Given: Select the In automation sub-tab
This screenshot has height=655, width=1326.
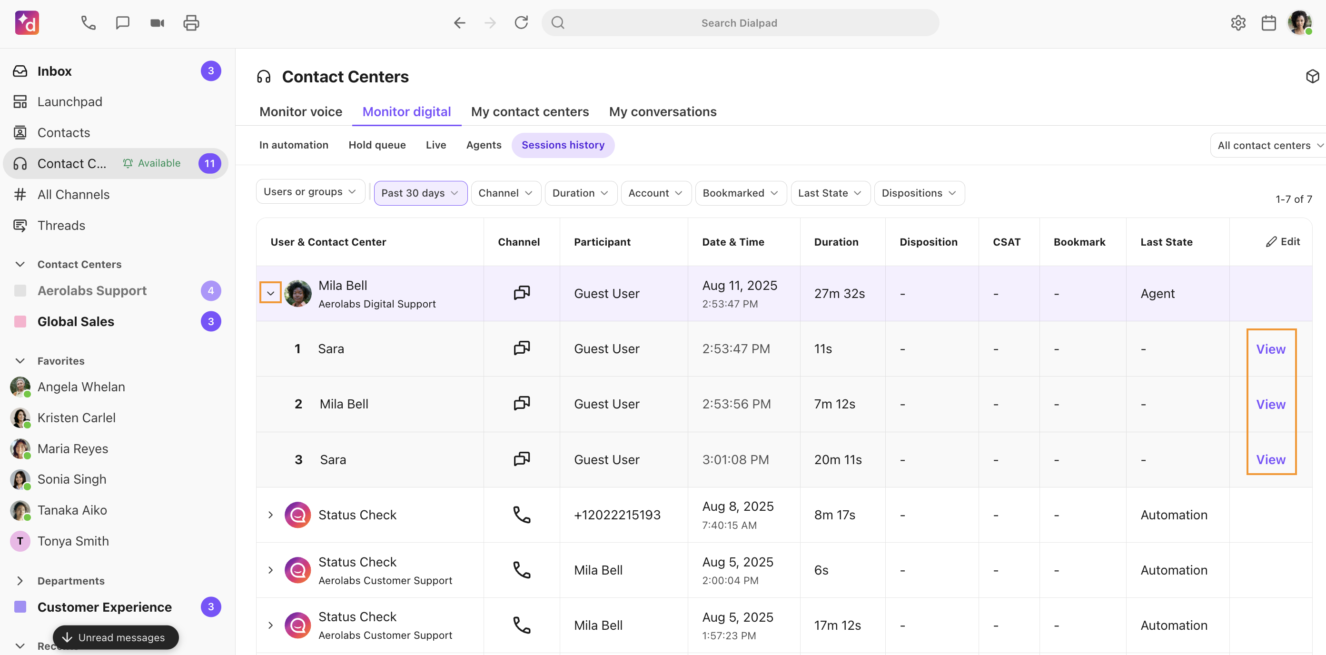Looking at the screenshot, I should coord(293,145).
